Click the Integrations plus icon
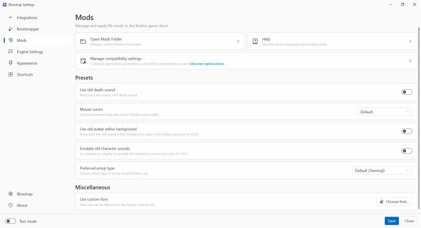Screen dimensions: 421x228 (10, 17)
